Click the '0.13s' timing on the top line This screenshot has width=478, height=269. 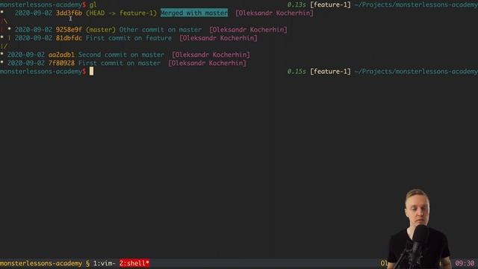click(x=297, y=4)
